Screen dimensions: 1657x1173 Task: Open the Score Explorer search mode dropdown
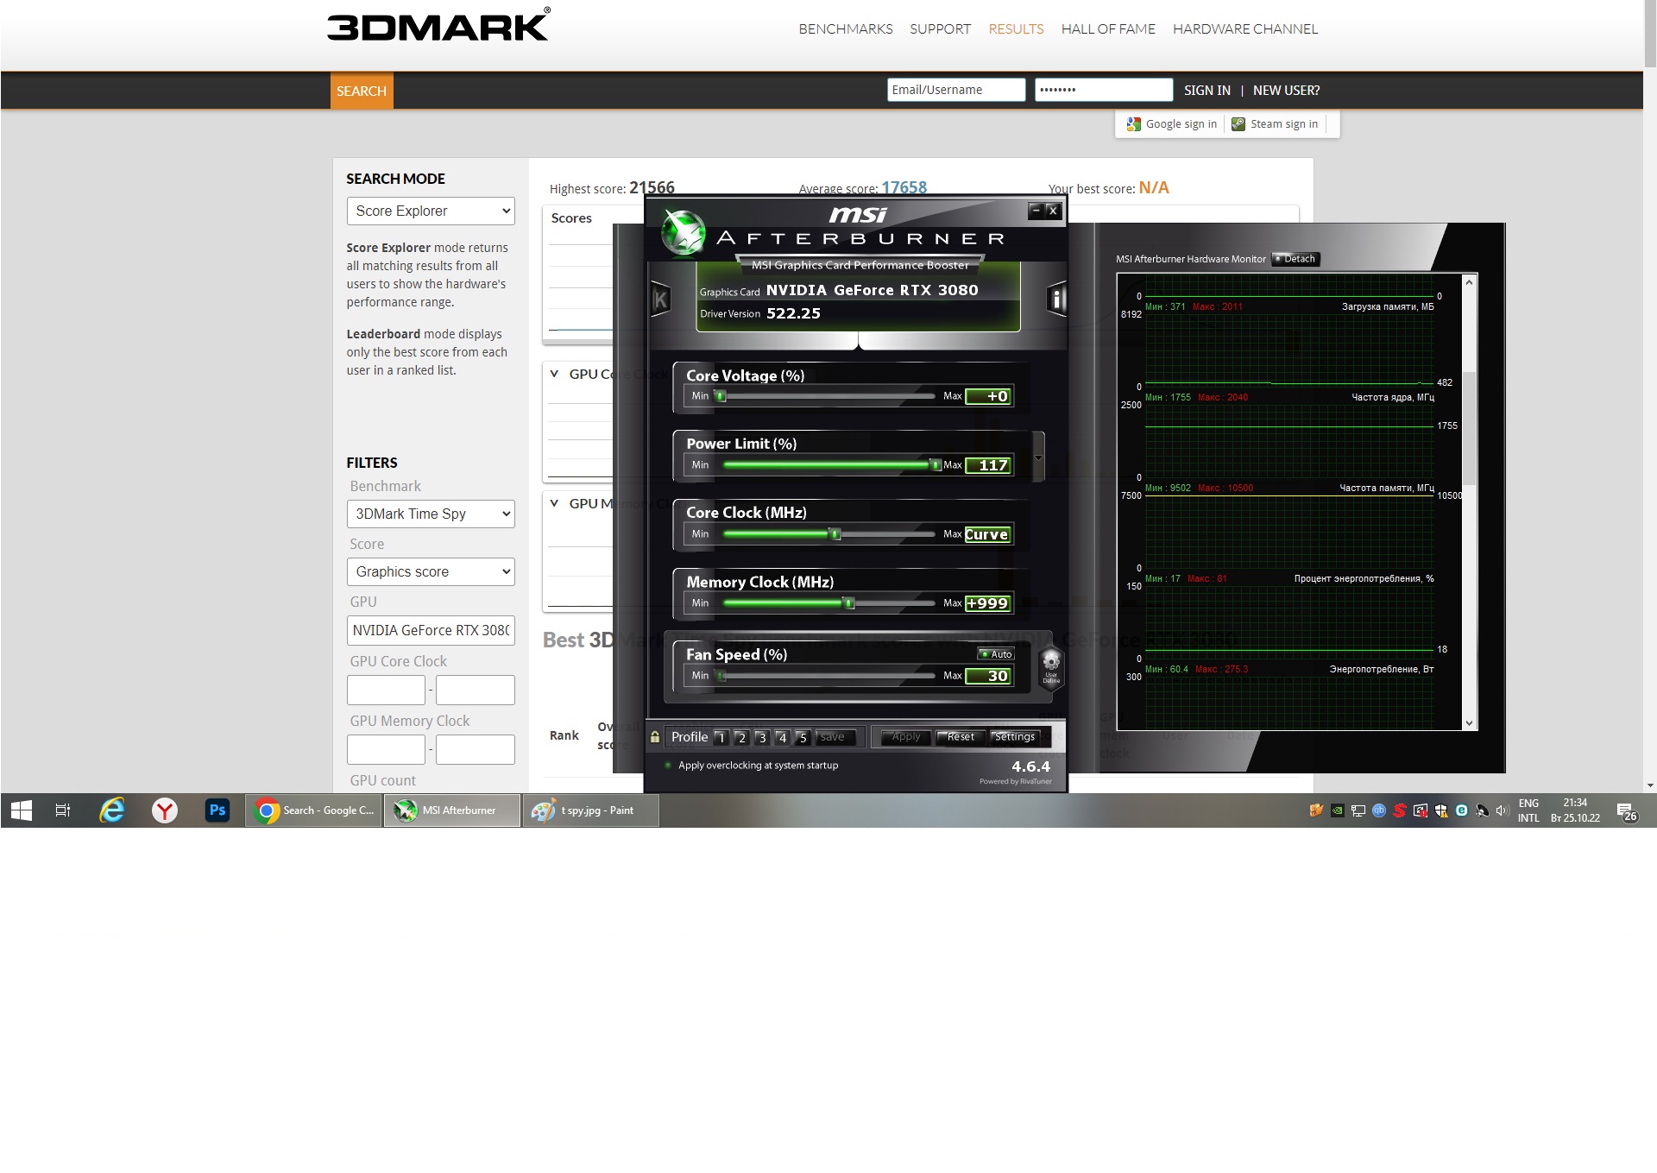pos(431,211)
